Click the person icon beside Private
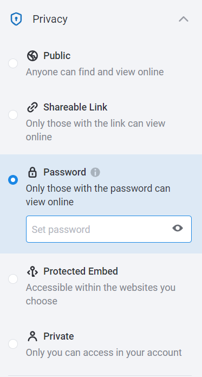 32,336
